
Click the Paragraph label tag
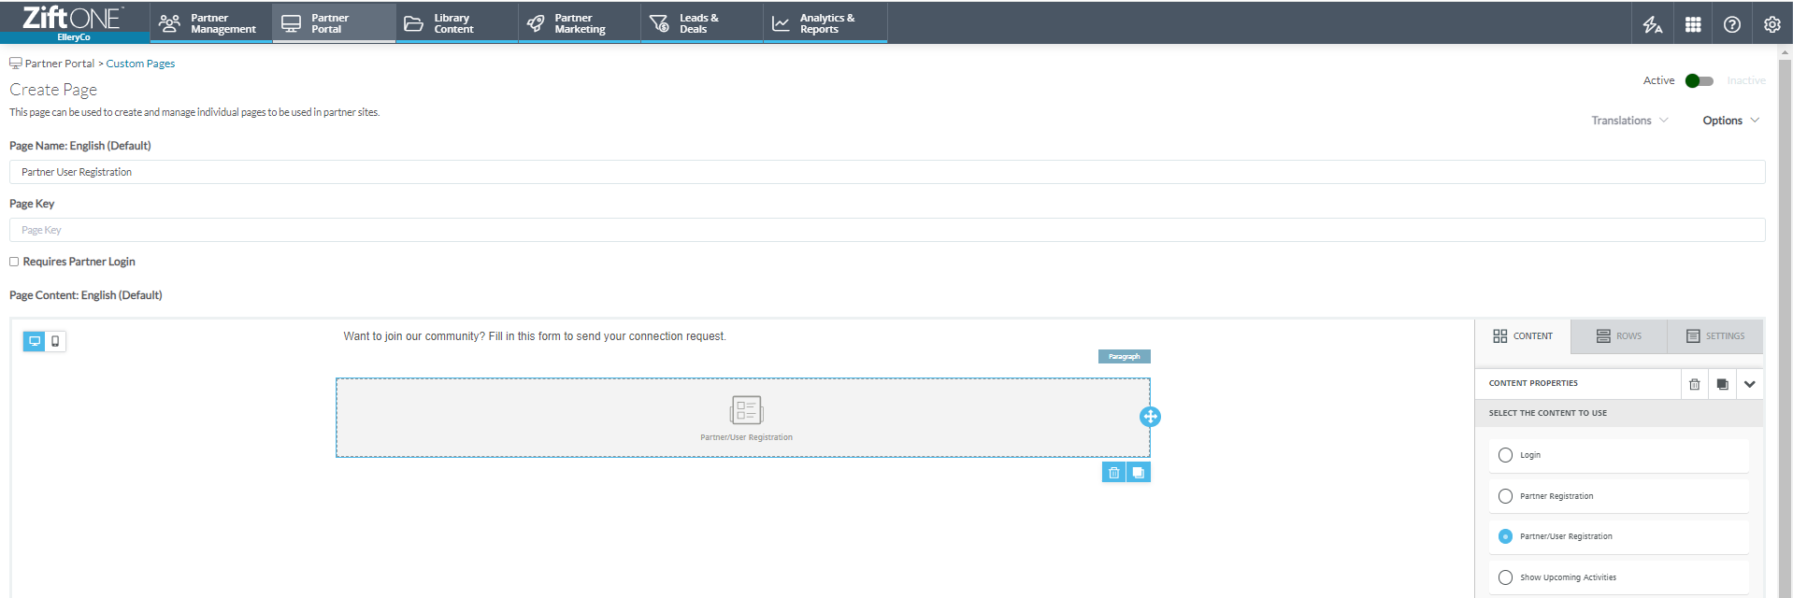pyautogui.click(x=1124, y=356)
